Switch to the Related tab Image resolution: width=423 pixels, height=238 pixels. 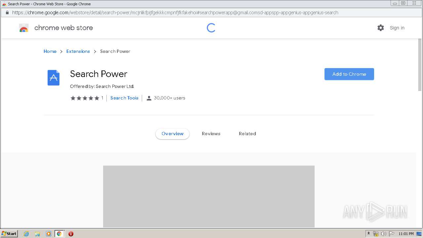(x=248, y=134)
